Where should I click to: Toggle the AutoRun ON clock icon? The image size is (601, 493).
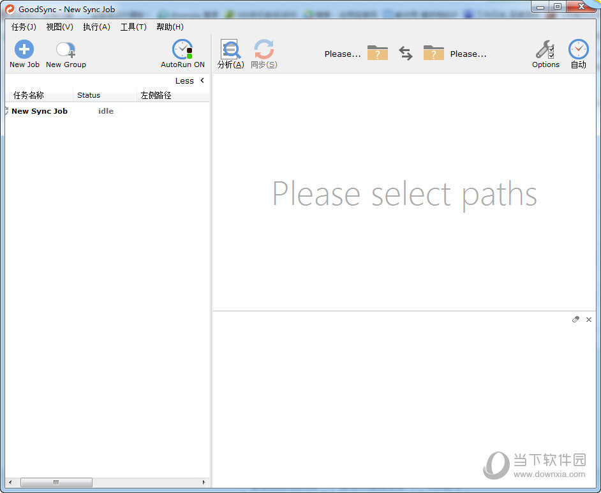pos(182,49)
